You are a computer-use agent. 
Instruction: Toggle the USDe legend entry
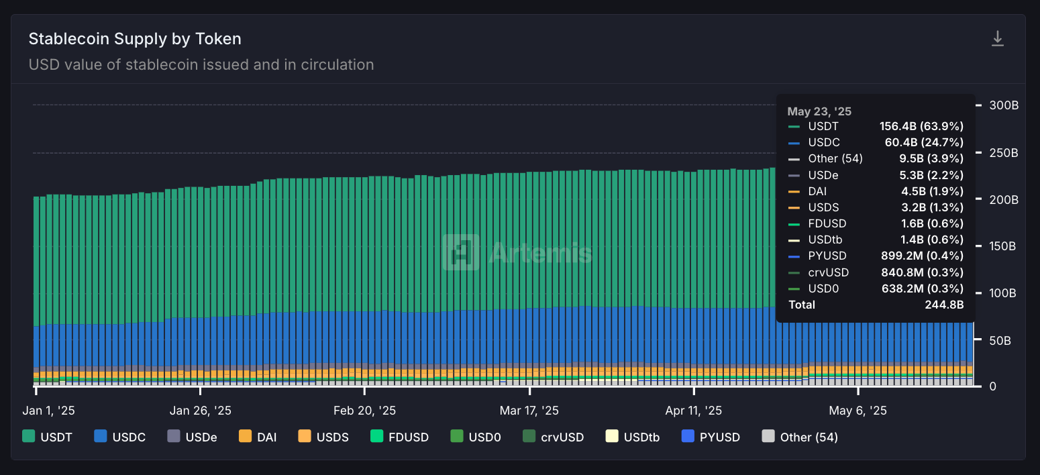192,437
